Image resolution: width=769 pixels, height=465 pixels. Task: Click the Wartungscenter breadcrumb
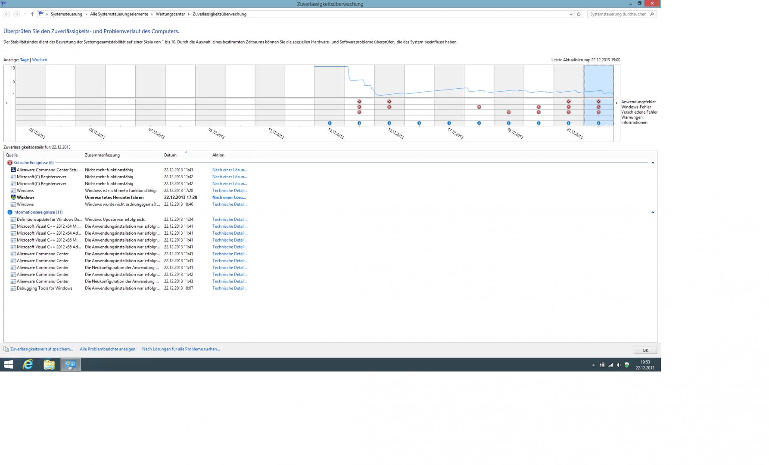pos(170,14)
